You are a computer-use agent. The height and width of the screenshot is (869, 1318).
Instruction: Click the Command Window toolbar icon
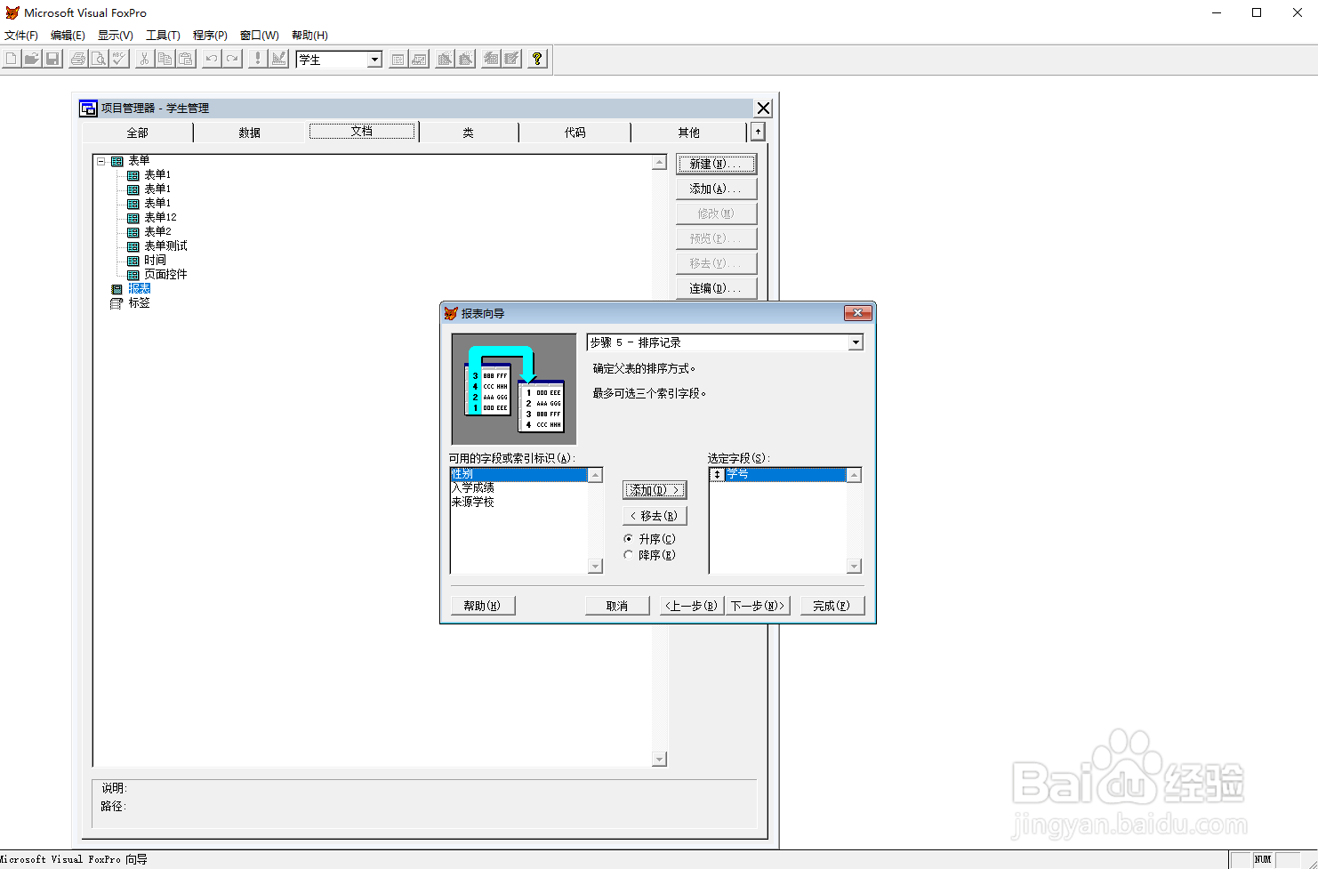pos(398,59)
